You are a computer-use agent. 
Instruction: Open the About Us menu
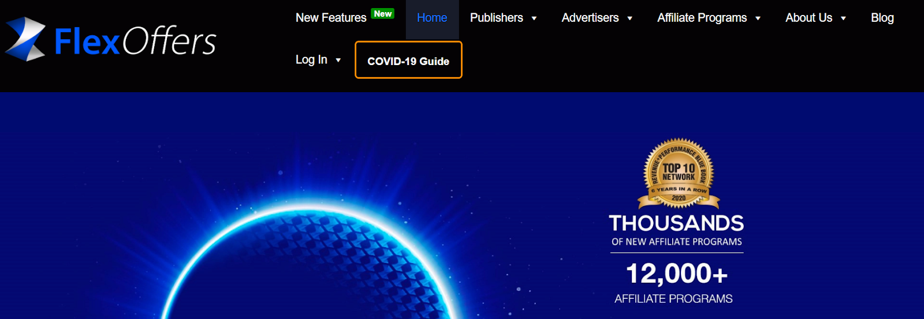coord(808,18)
